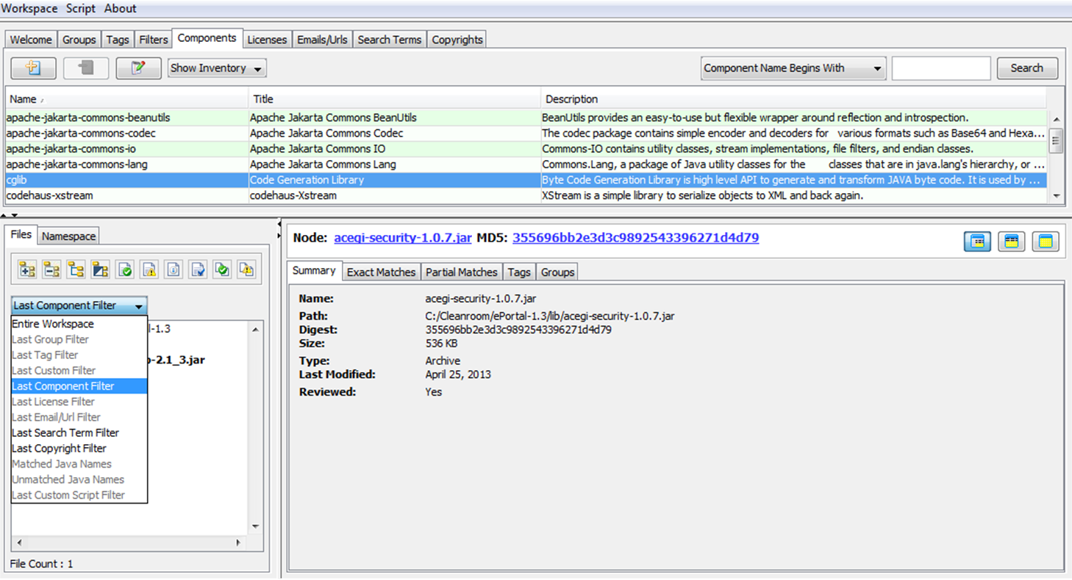Click the add new component icon button
This screenshot has width=1072, height=580.
(x=33, y=68)
